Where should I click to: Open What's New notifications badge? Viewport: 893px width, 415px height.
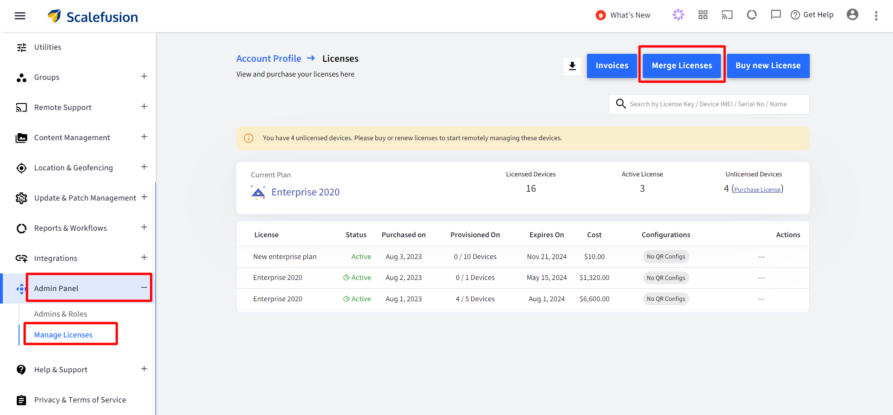point(600,15)
